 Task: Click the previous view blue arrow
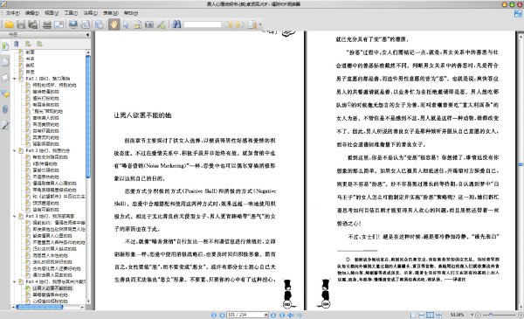coord(291,315)
